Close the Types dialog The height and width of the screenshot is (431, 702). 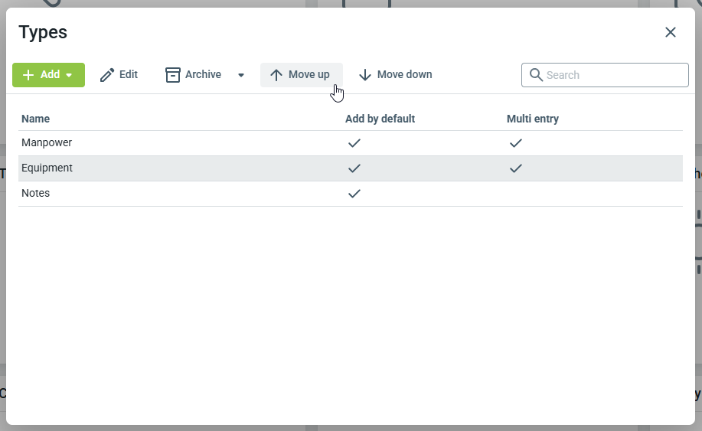pyautogui.click(x=671, y=32)
